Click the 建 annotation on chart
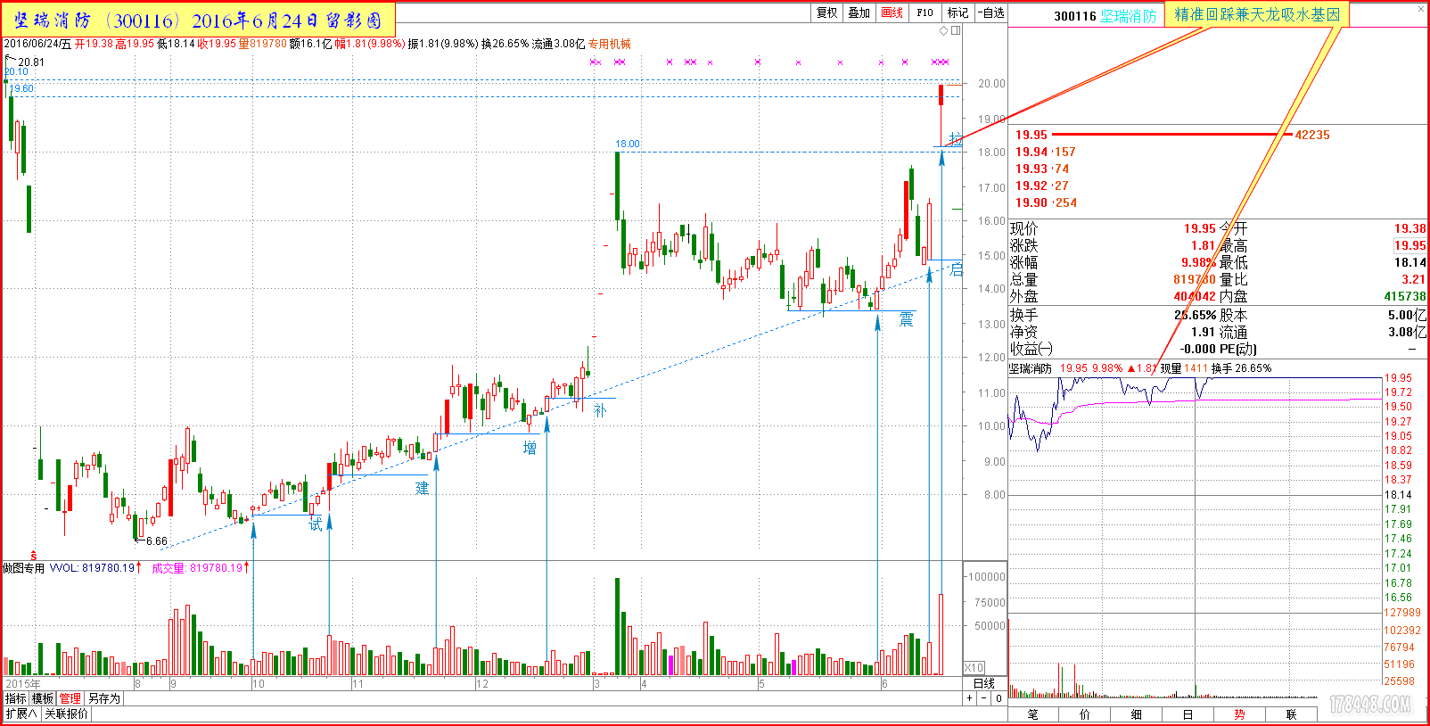Screen dimensions: 1430x726 [422, 488]
